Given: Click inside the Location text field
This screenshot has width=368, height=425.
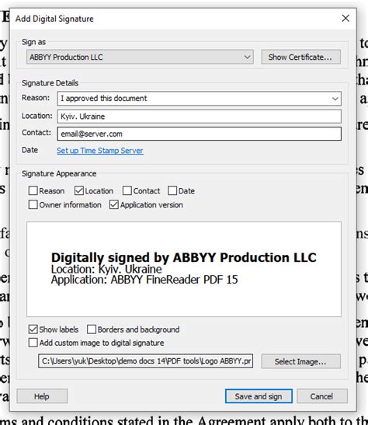Looking at the screenshot, I should click(199, 117).
